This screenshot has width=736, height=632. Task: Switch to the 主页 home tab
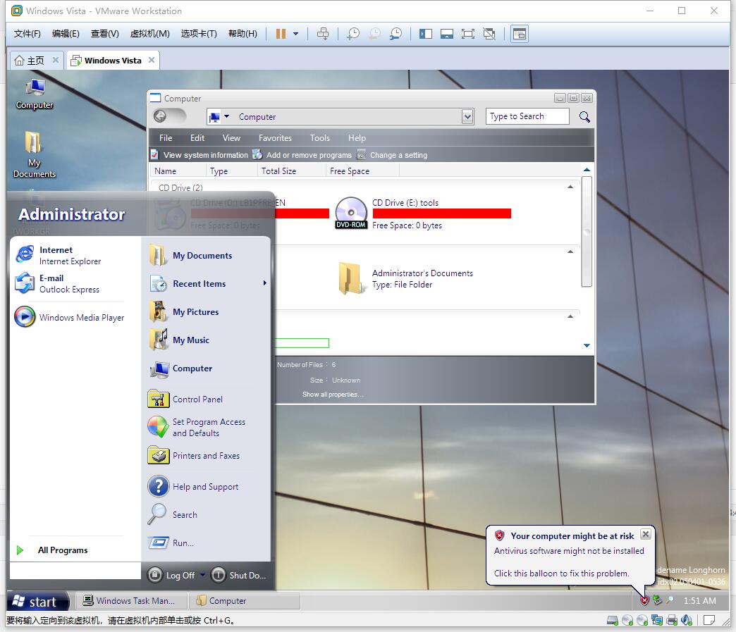pos(31,61)
